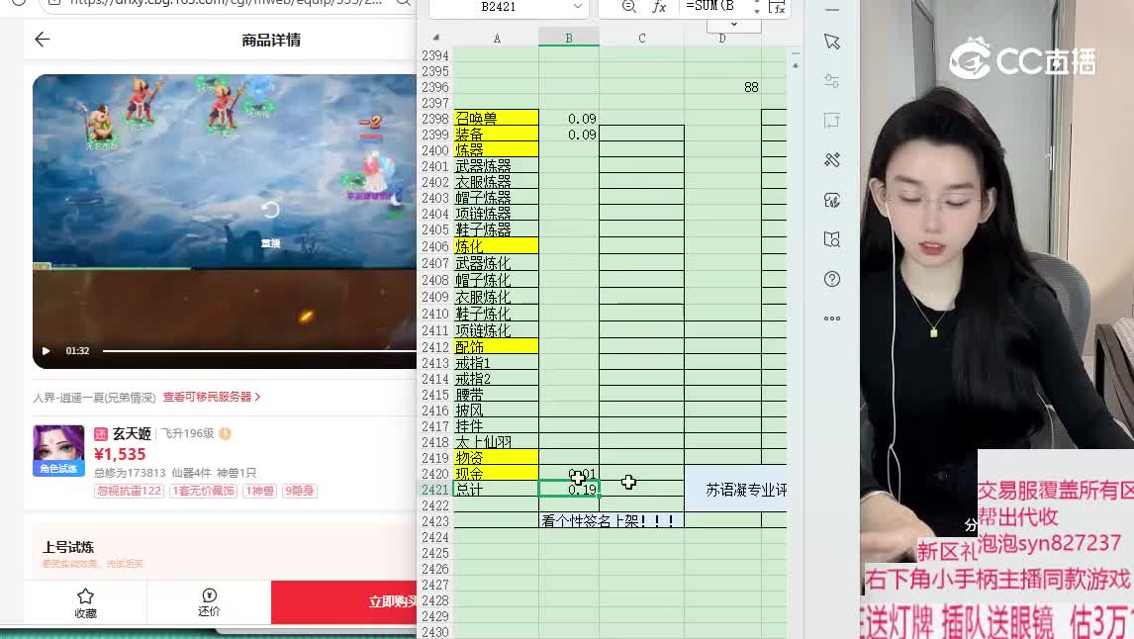This screenshot has height=639, width=1134.
Task: Click the select-all corner triangle of spreadsheet
Action: 436,38
